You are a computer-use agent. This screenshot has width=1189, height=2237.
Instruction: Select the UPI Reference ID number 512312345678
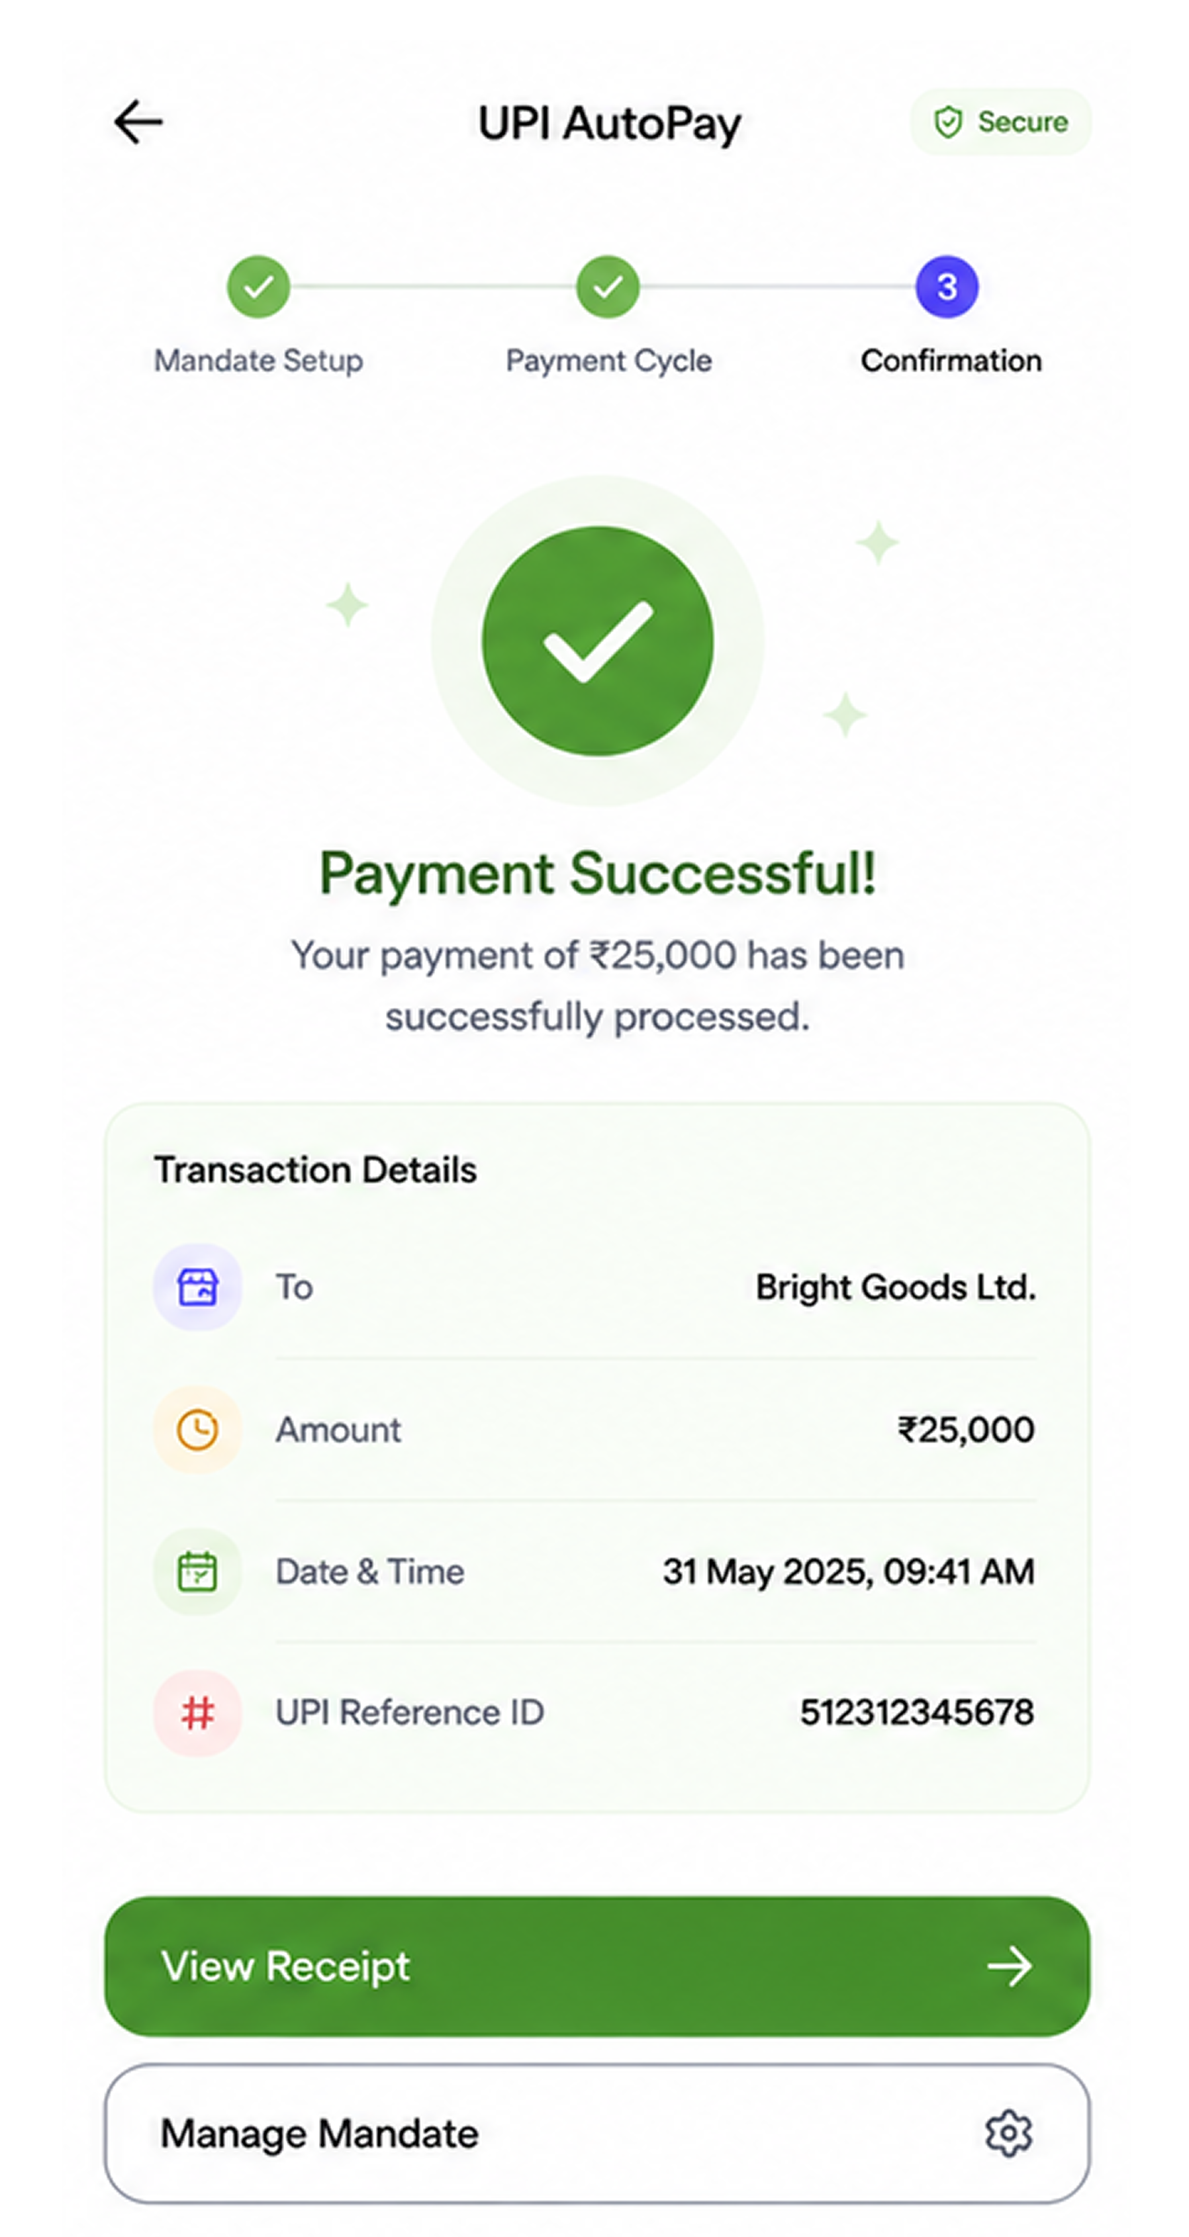(x=917, y=1712)
